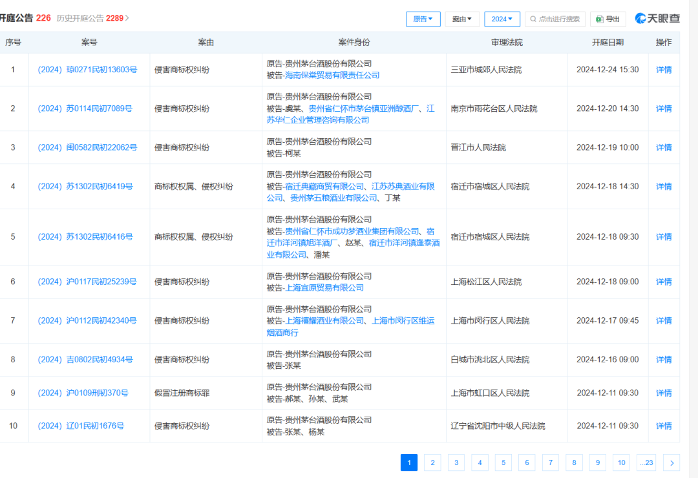Open the 2024 year filter dropdown

(502, 19)
